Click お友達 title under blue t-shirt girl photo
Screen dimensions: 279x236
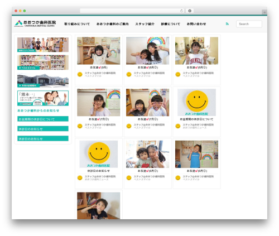(196, 171)
